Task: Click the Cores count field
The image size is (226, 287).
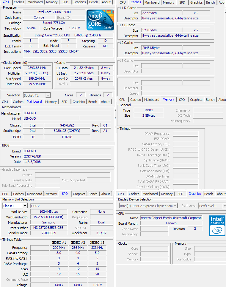Action: tap(81, 95)
